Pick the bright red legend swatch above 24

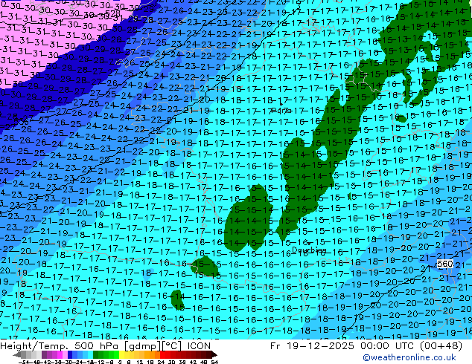point(162,354)
